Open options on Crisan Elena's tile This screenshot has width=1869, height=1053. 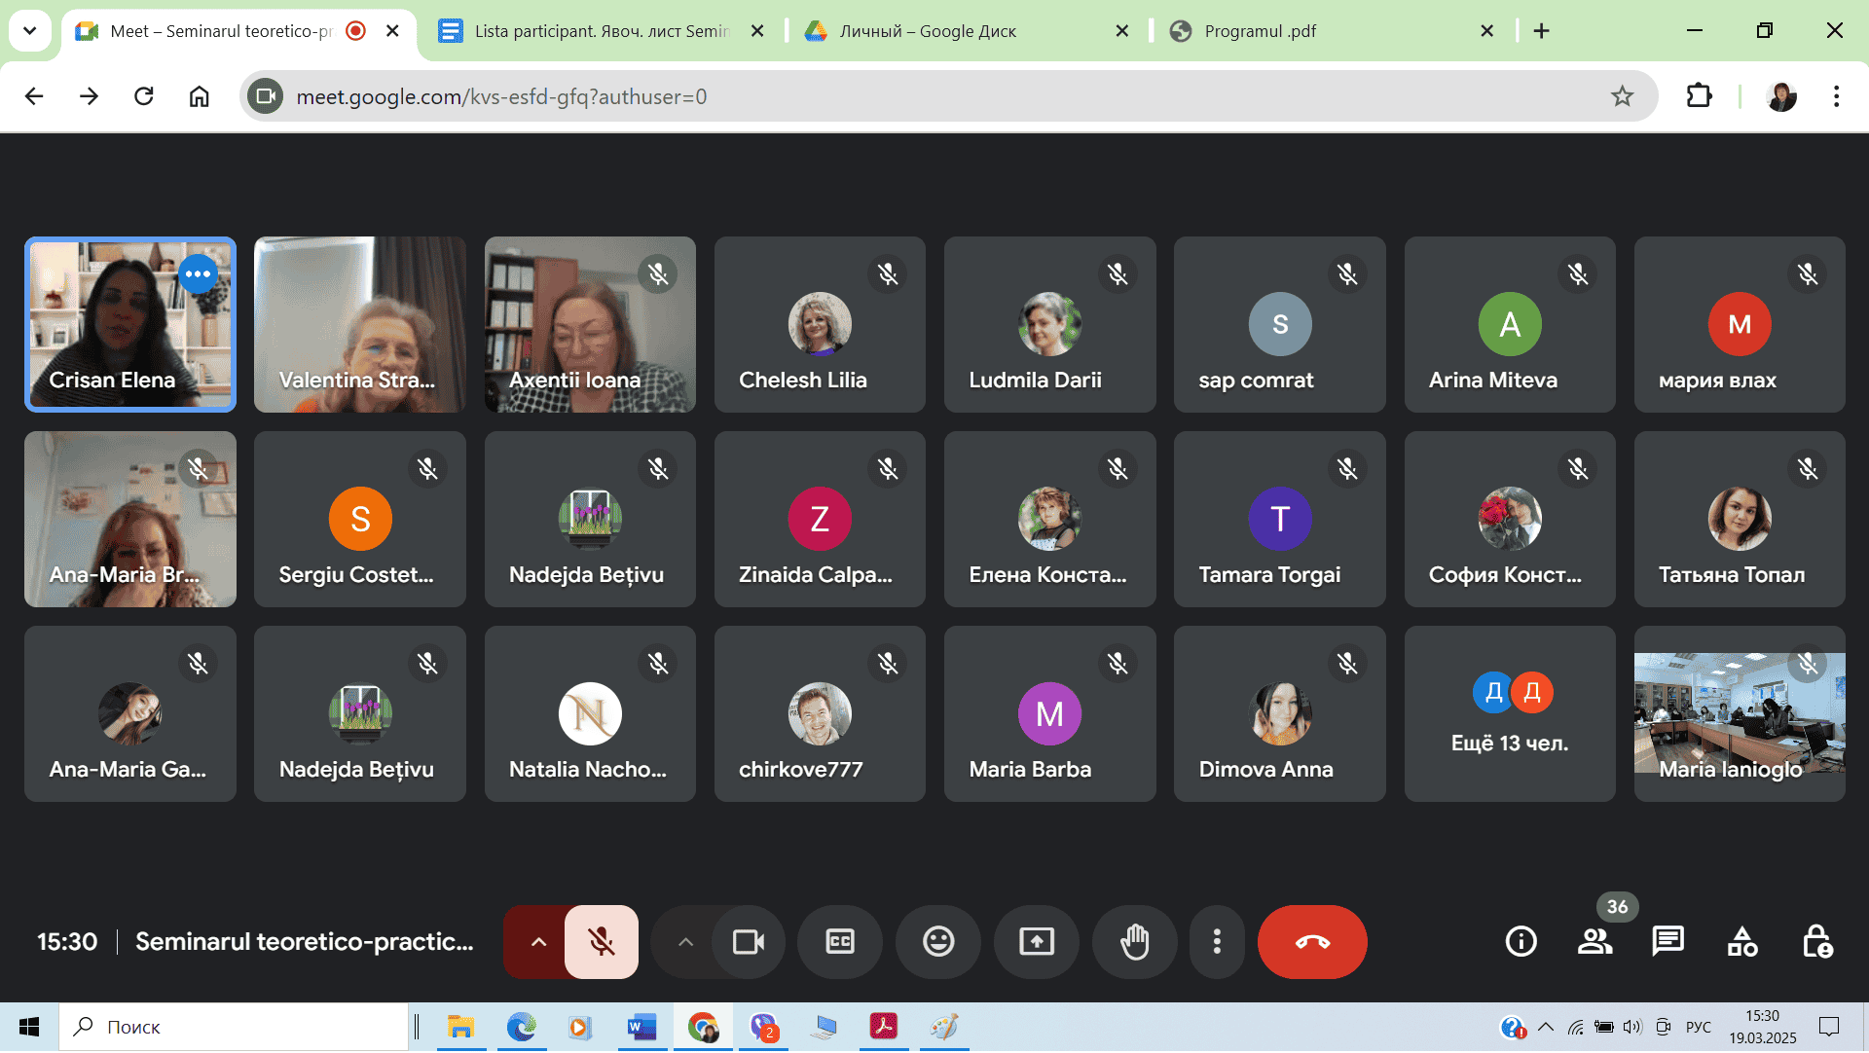click(x=198, y=274)
